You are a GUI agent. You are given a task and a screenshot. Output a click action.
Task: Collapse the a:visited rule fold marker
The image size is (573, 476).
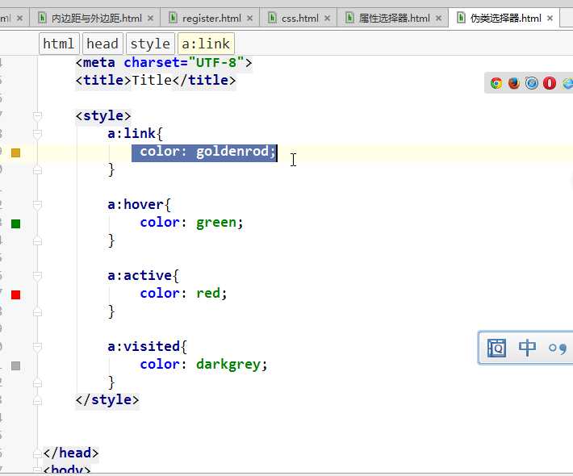(x=37, y=346)
